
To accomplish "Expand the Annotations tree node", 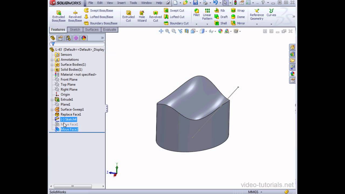I will pyautogui.click(x=52, y=60).
